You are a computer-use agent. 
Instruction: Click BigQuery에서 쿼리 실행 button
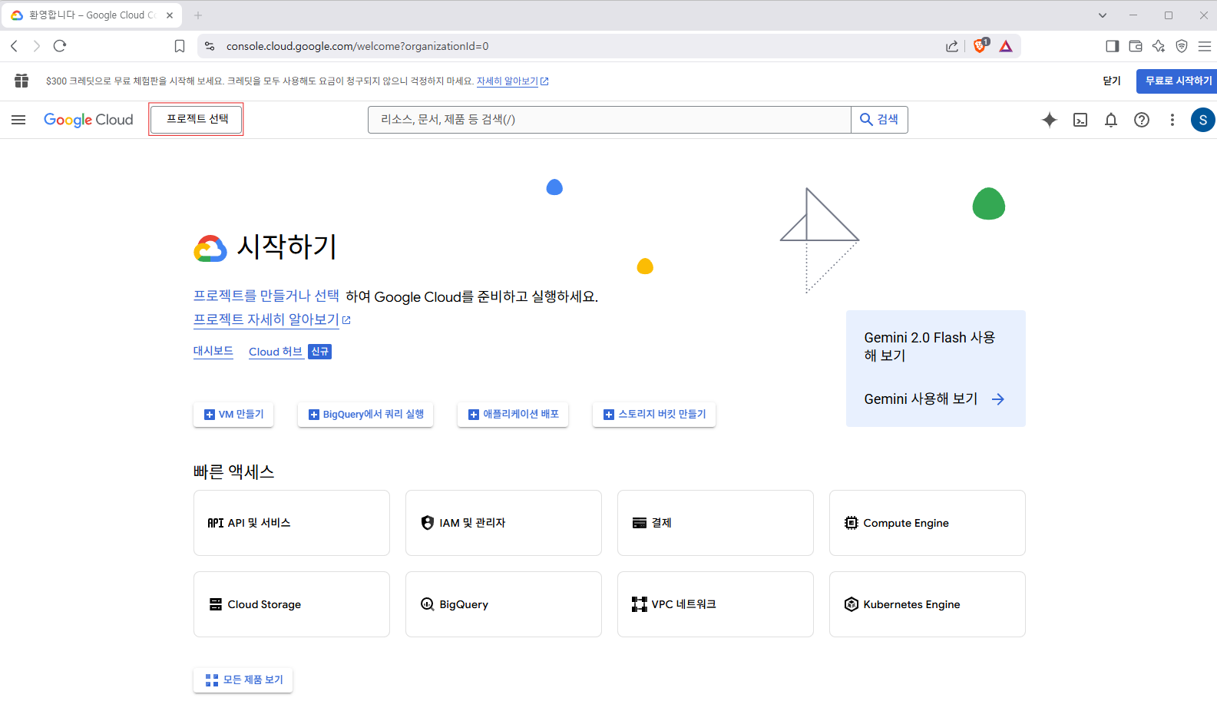pyautogui.click(x=365, y=415)
